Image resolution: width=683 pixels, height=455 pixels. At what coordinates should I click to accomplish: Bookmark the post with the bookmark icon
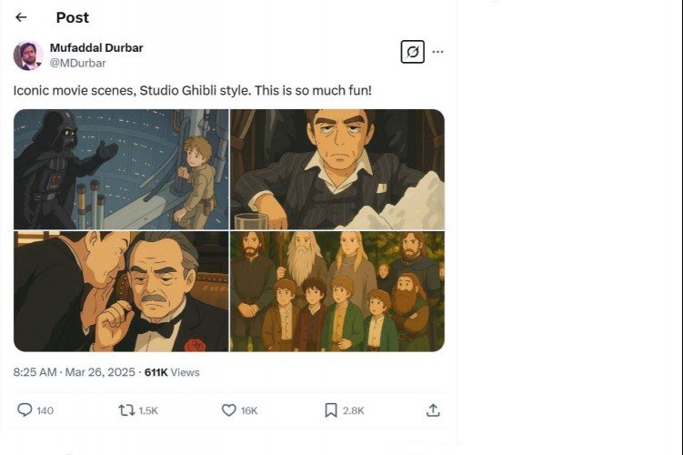point(331,410)
